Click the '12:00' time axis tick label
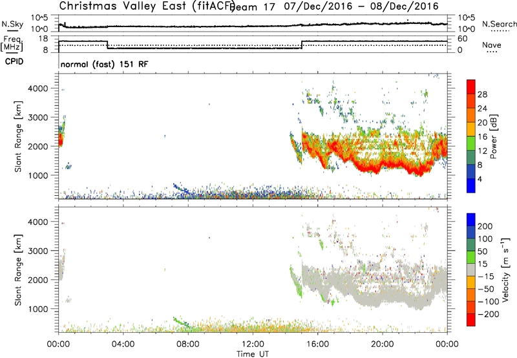 253,344
